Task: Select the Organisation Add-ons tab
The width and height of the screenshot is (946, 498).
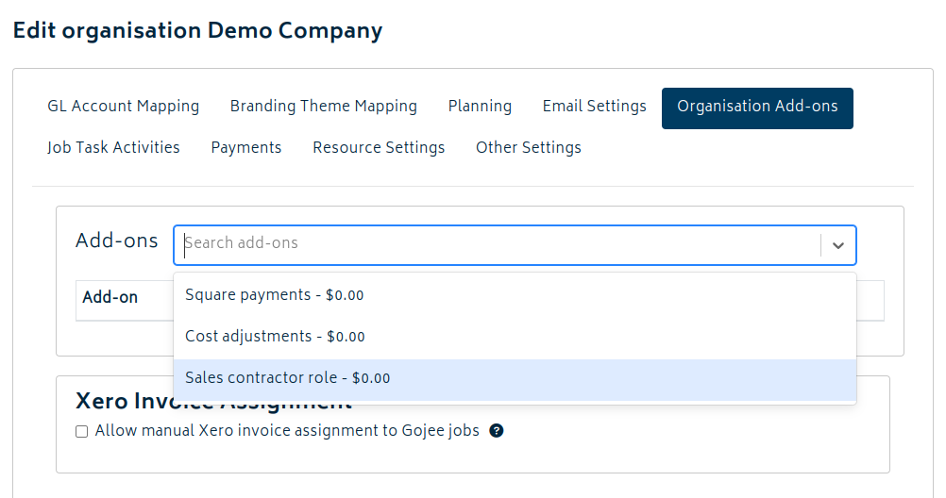Action: coord(757,108)
